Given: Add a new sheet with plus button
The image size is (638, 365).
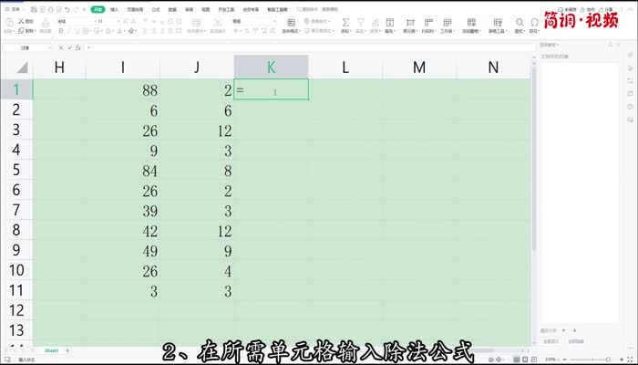Looking at the screenshot, I should click(67, 350).
